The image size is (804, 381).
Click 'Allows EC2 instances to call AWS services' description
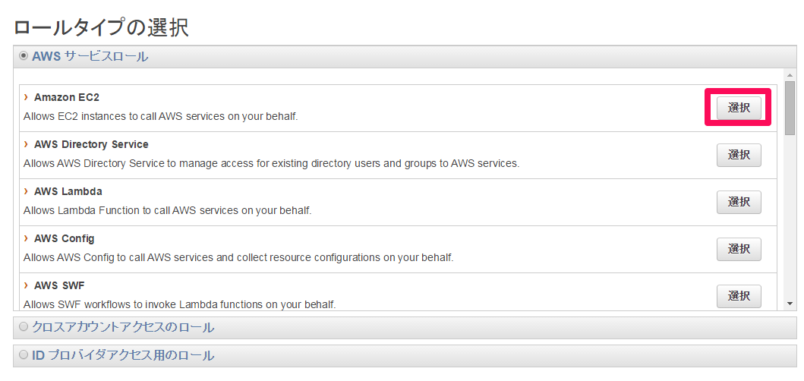coord(160,116)
